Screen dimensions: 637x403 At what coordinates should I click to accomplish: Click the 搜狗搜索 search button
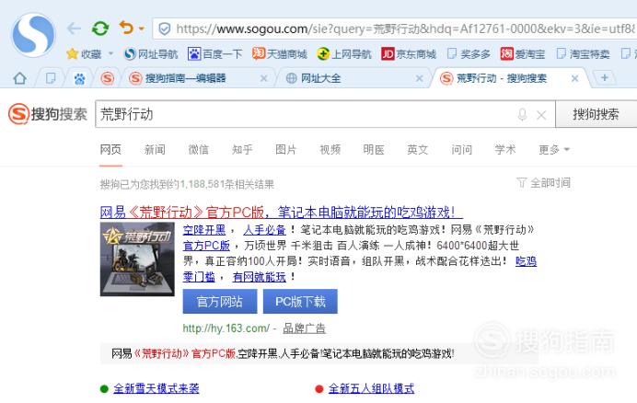point(596,114)
